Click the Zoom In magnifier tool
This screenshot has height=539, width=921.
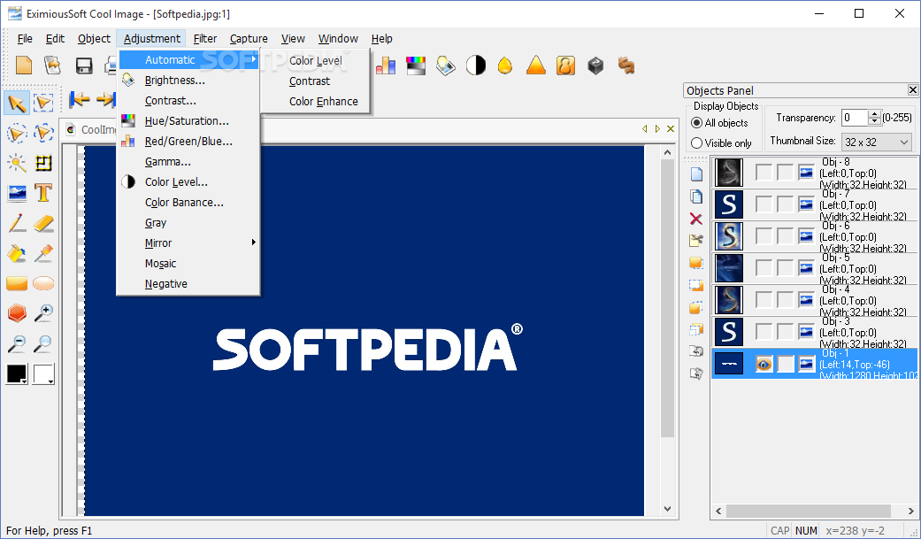click(x=43, y=313)
